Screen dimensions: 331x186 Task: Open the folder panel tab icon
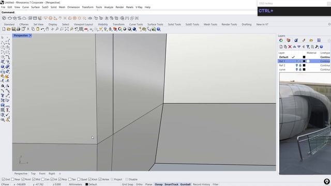pos(311,40)
